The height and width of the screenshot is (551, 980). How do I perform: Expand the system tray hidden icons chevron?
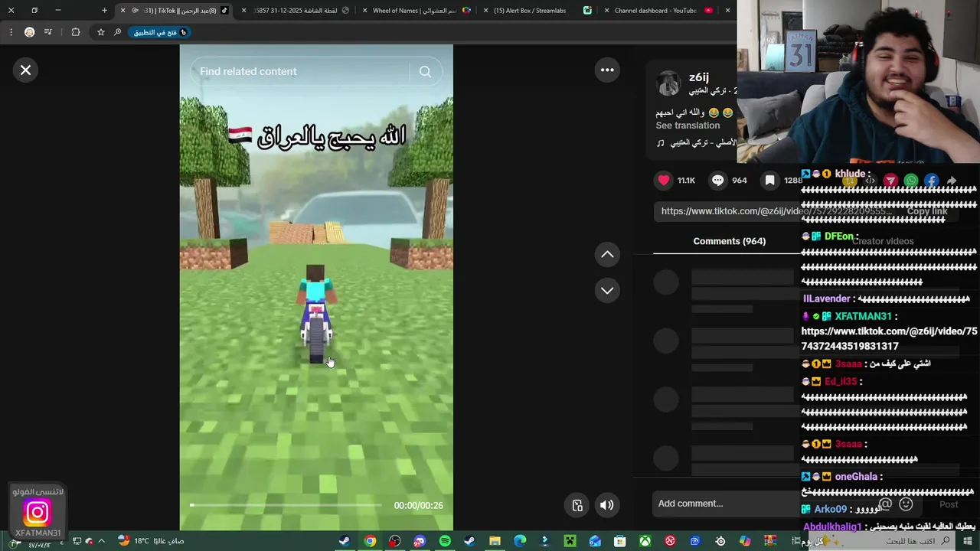point(101,541)
